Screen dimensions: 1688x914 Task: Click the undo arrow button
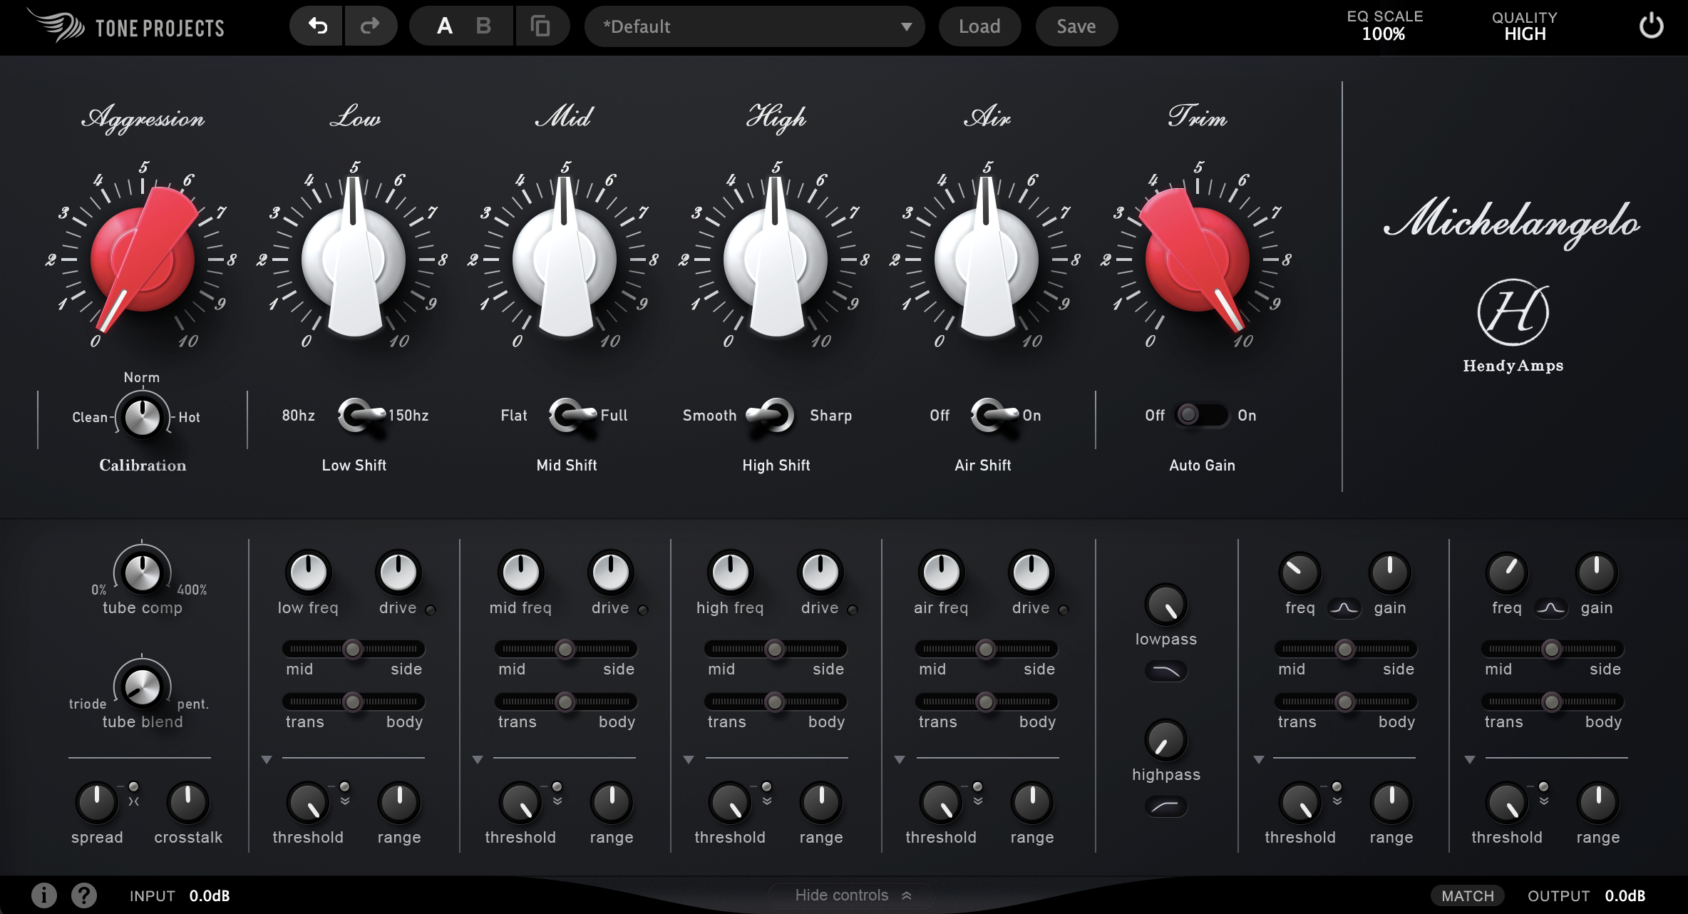click(317, 26)
